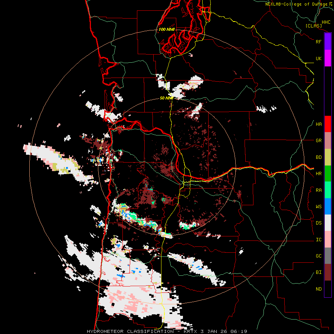
Task: Click the UK legend label
Action: (x=318, y=58)
